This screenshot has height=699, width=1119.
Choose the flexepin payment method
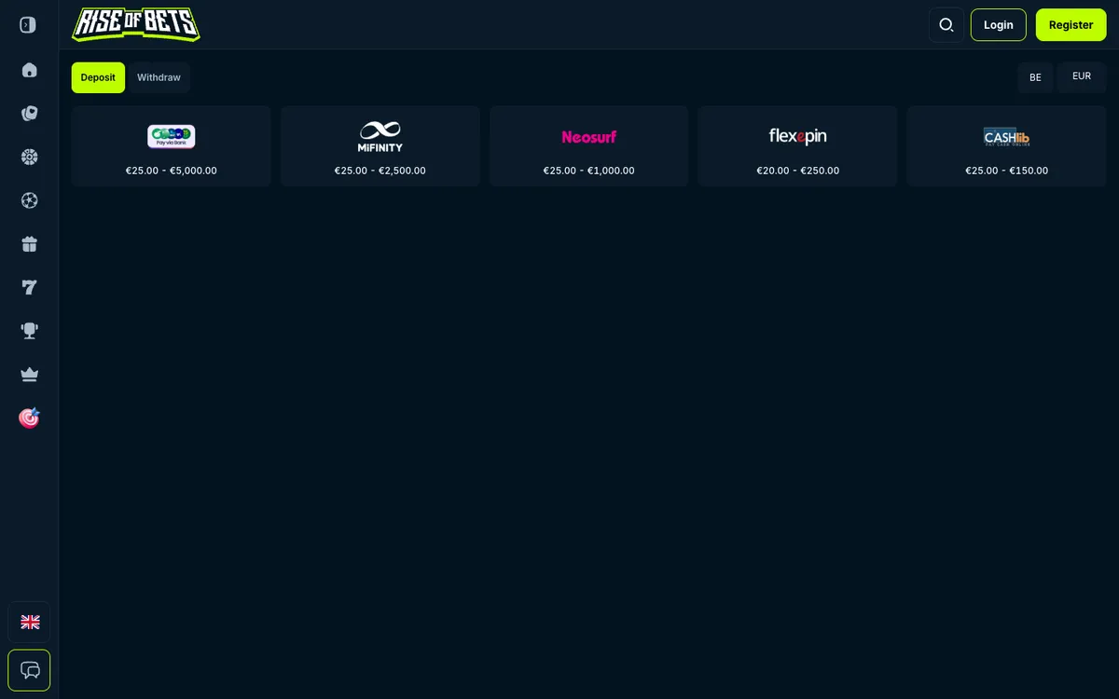797,146
